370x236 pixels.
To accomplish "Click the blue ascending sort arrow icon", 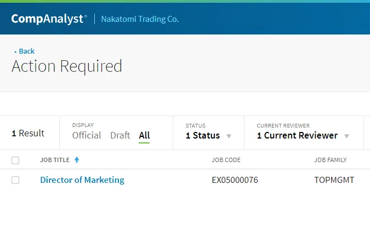I will (x=77, y=160).
